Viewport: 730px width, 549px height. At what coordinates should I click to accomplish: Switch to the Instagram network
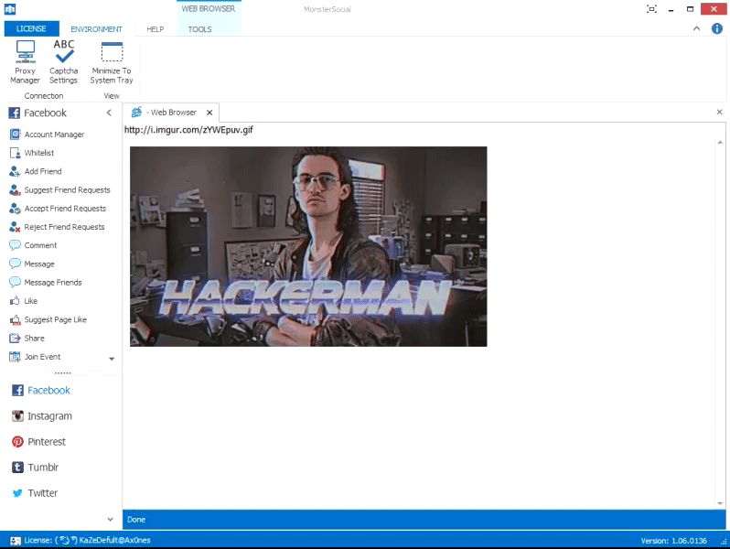coord(42,415)
